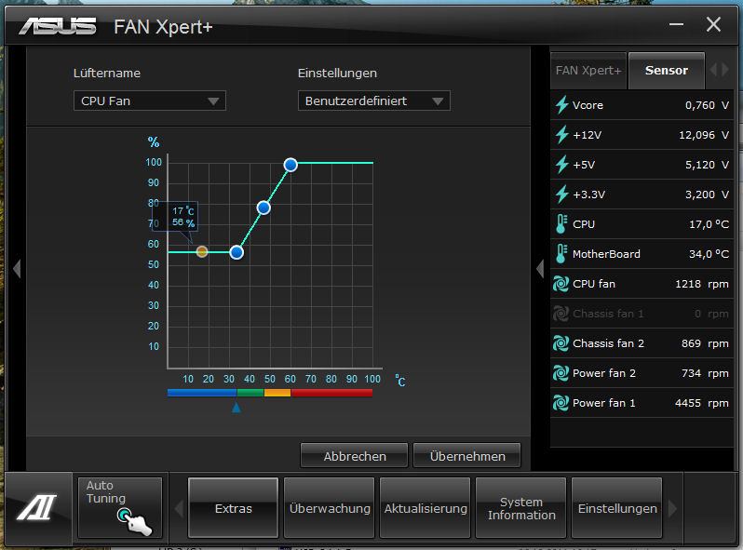
Task: Click the greyed Chassis fan 1 icon
Action: [561, 314]
